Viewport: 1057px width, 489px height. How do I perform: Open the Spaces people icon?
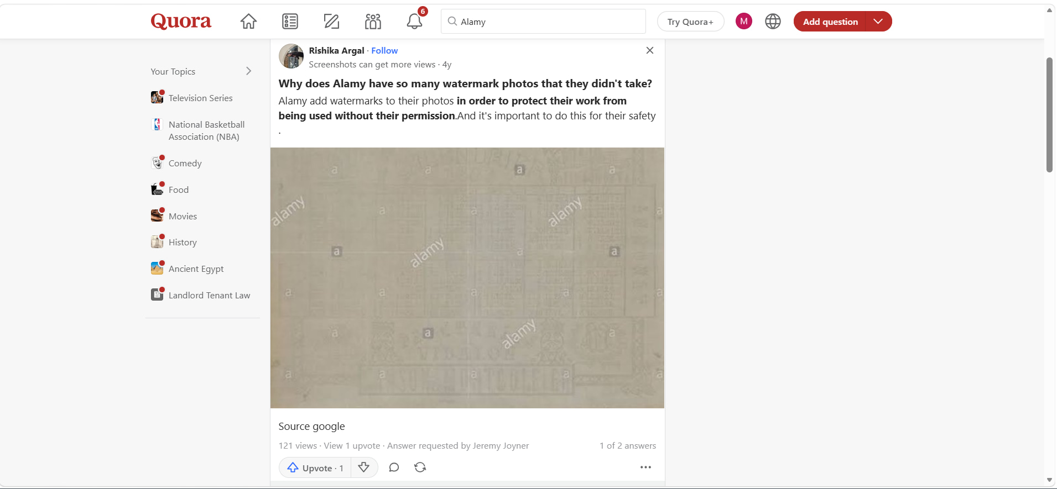pos(373,22)
